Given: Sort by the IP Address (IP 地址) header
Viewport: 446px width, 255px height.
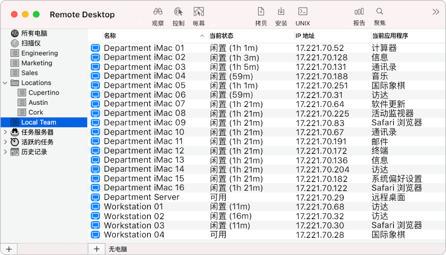Looking at the screenshot, I should pyautogui.click(x=305, y=36).
